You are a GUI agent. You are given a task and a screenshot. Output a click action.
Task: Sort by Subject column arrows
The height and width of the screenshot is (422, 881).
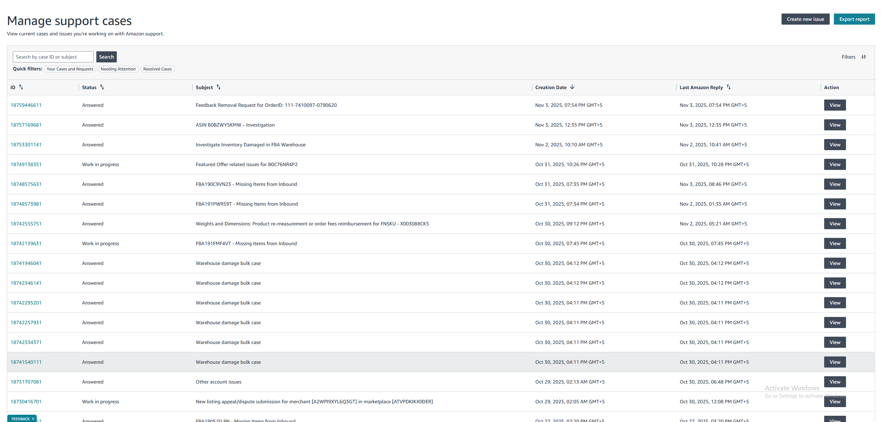pyautogui.click(x=218, y=87)
